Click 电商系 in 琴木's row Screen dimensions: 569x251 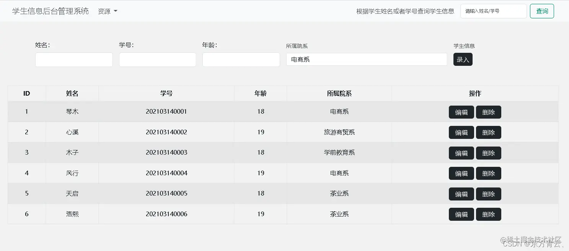pyautogui.click(x=339, y=112)
